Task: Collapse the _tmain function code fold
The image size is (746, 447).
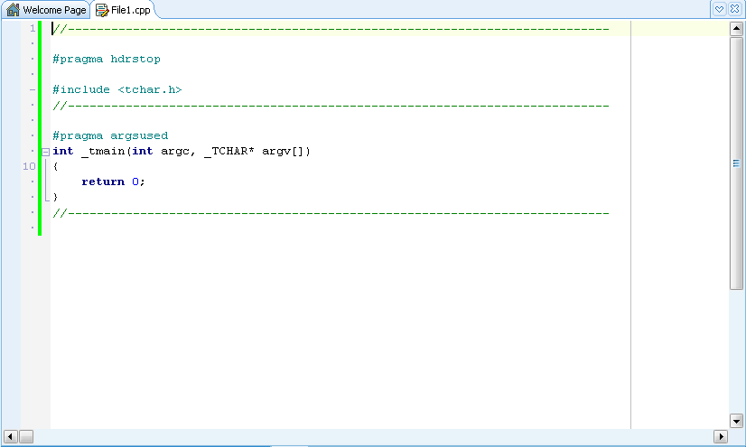Action: 46,153
